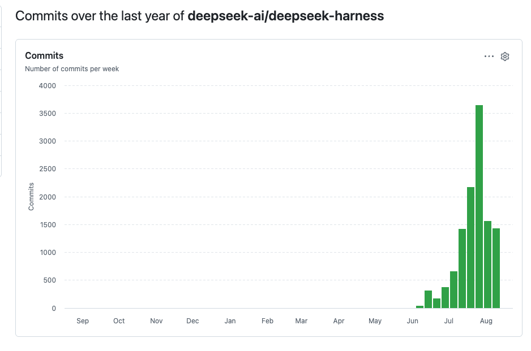Click the smallest bar in early June
This screenshot has width=531, height=351.
419,307
